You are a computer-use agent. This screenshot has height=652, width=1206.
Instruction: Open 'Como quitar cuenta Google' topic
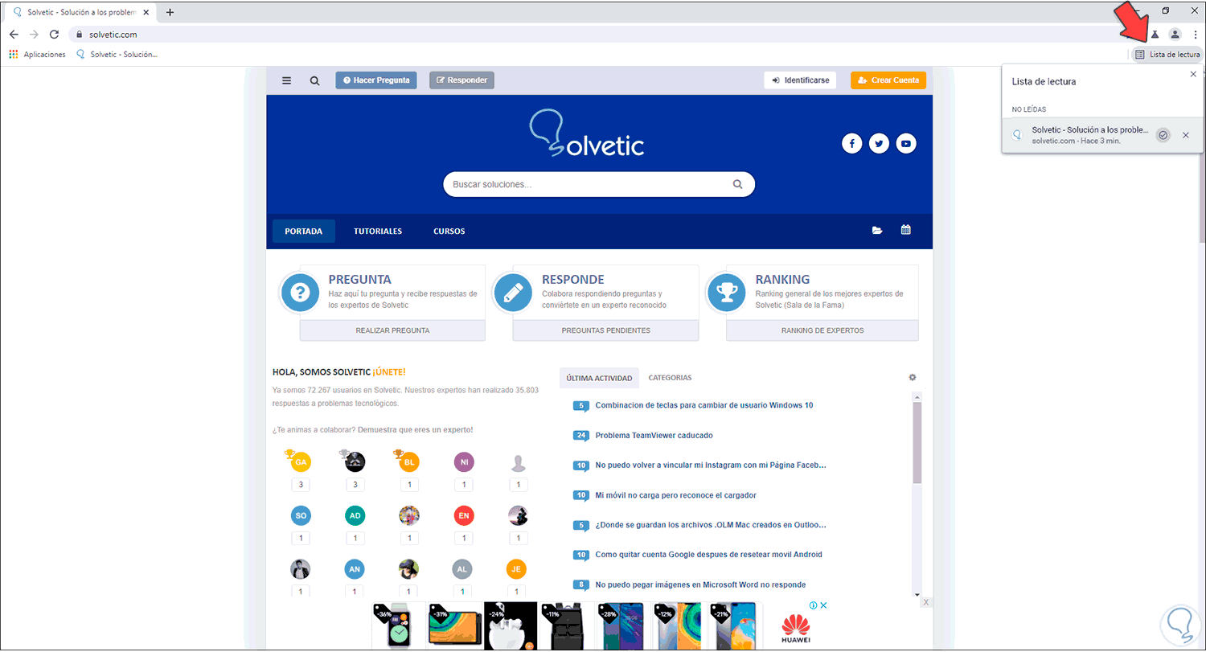[708, 555]
